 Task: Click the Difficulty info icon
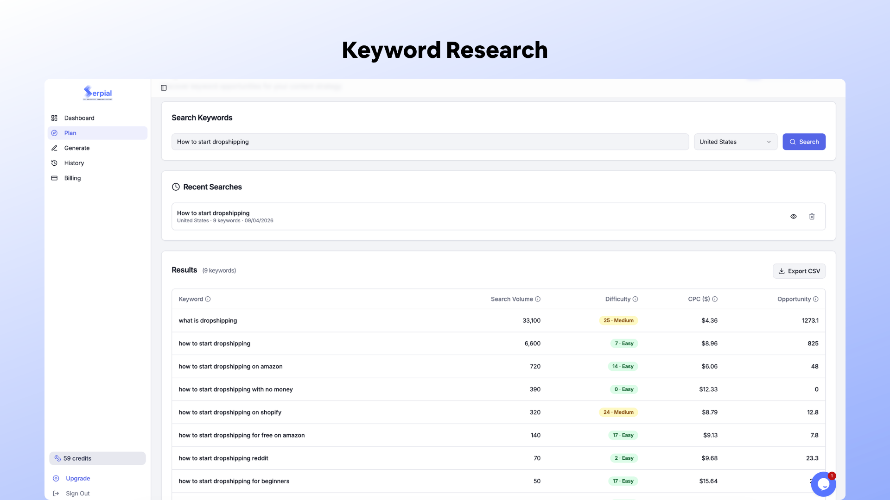635,299
